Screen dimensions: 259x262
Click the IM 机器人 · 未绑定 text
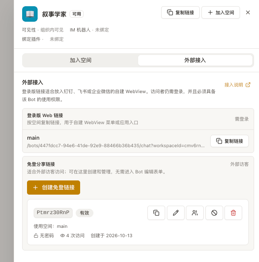(x=89, y=30)
